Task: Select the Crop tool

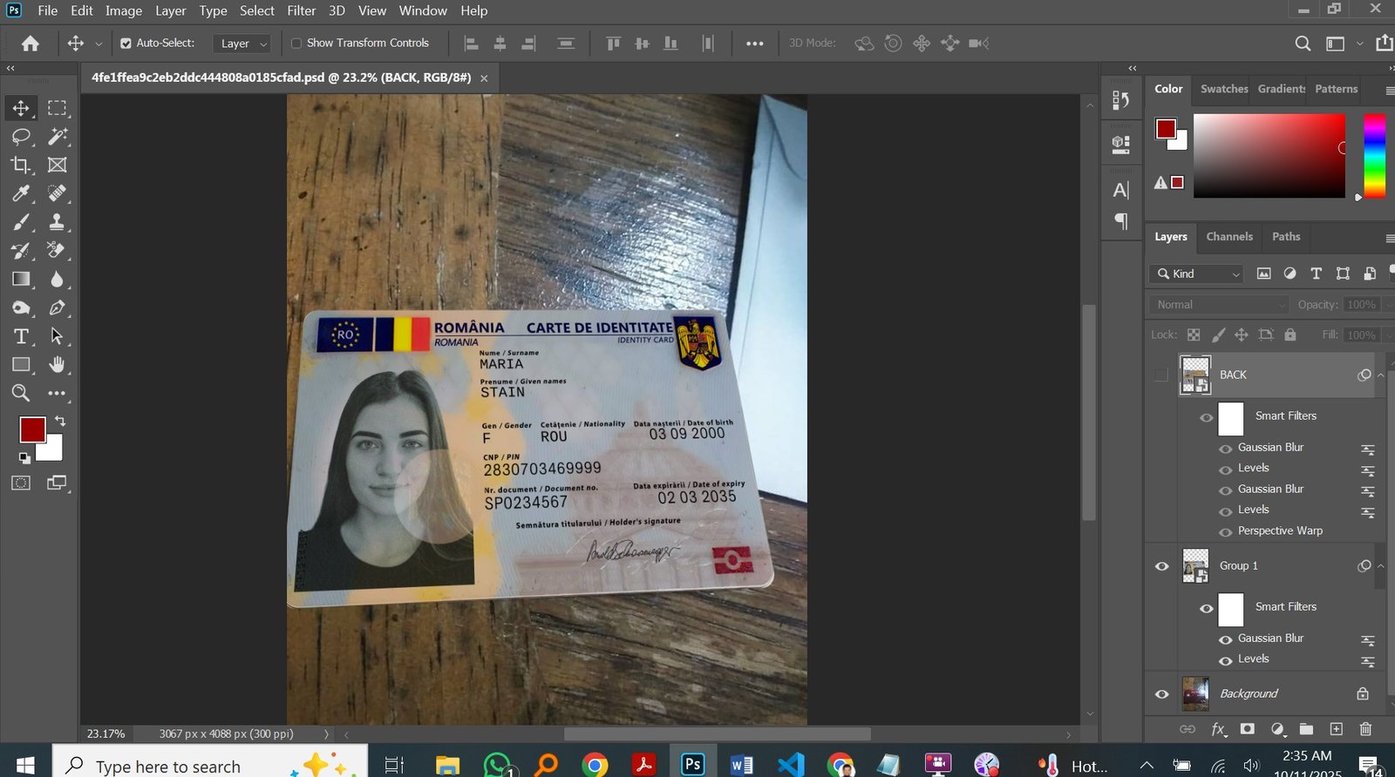Action: pos(21,165)
